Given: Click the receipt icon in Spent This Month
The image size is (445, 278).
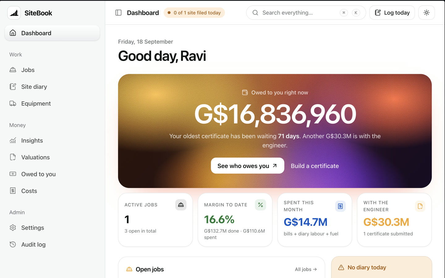Looking at the screenshot, I should click(x=340, y=206).
